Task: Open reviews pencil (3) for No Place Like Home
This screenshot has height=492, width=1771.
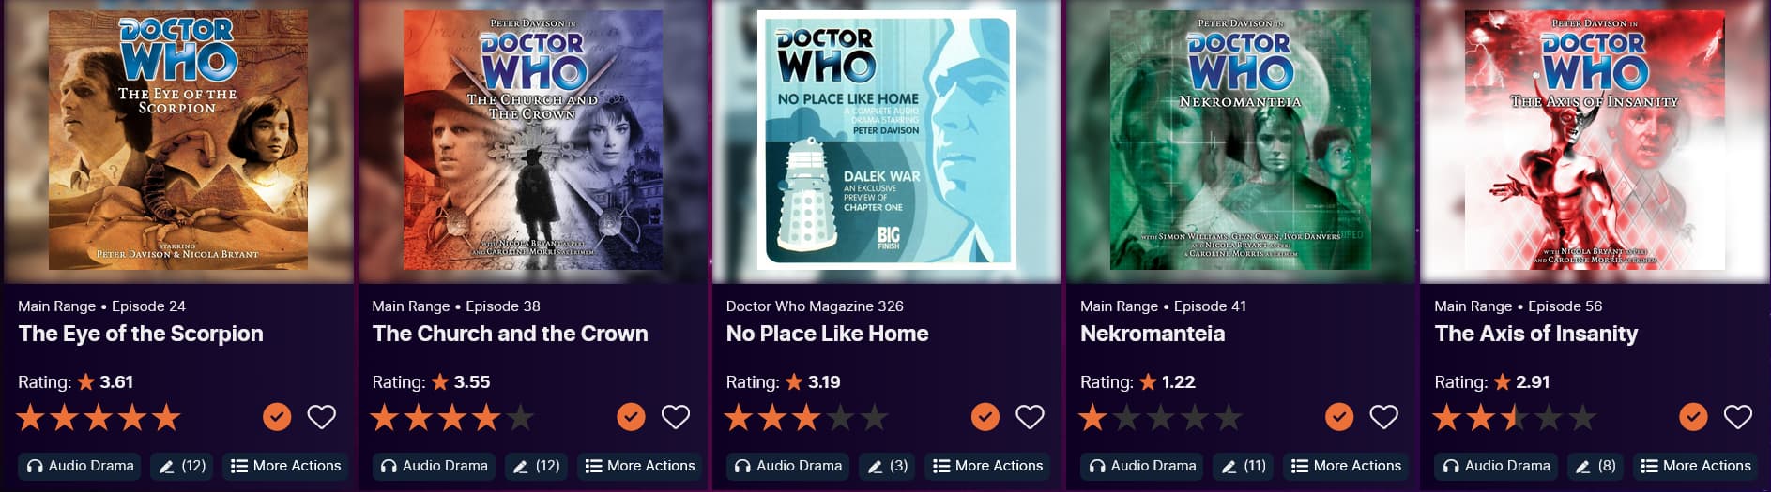Action: click(887, 466)
